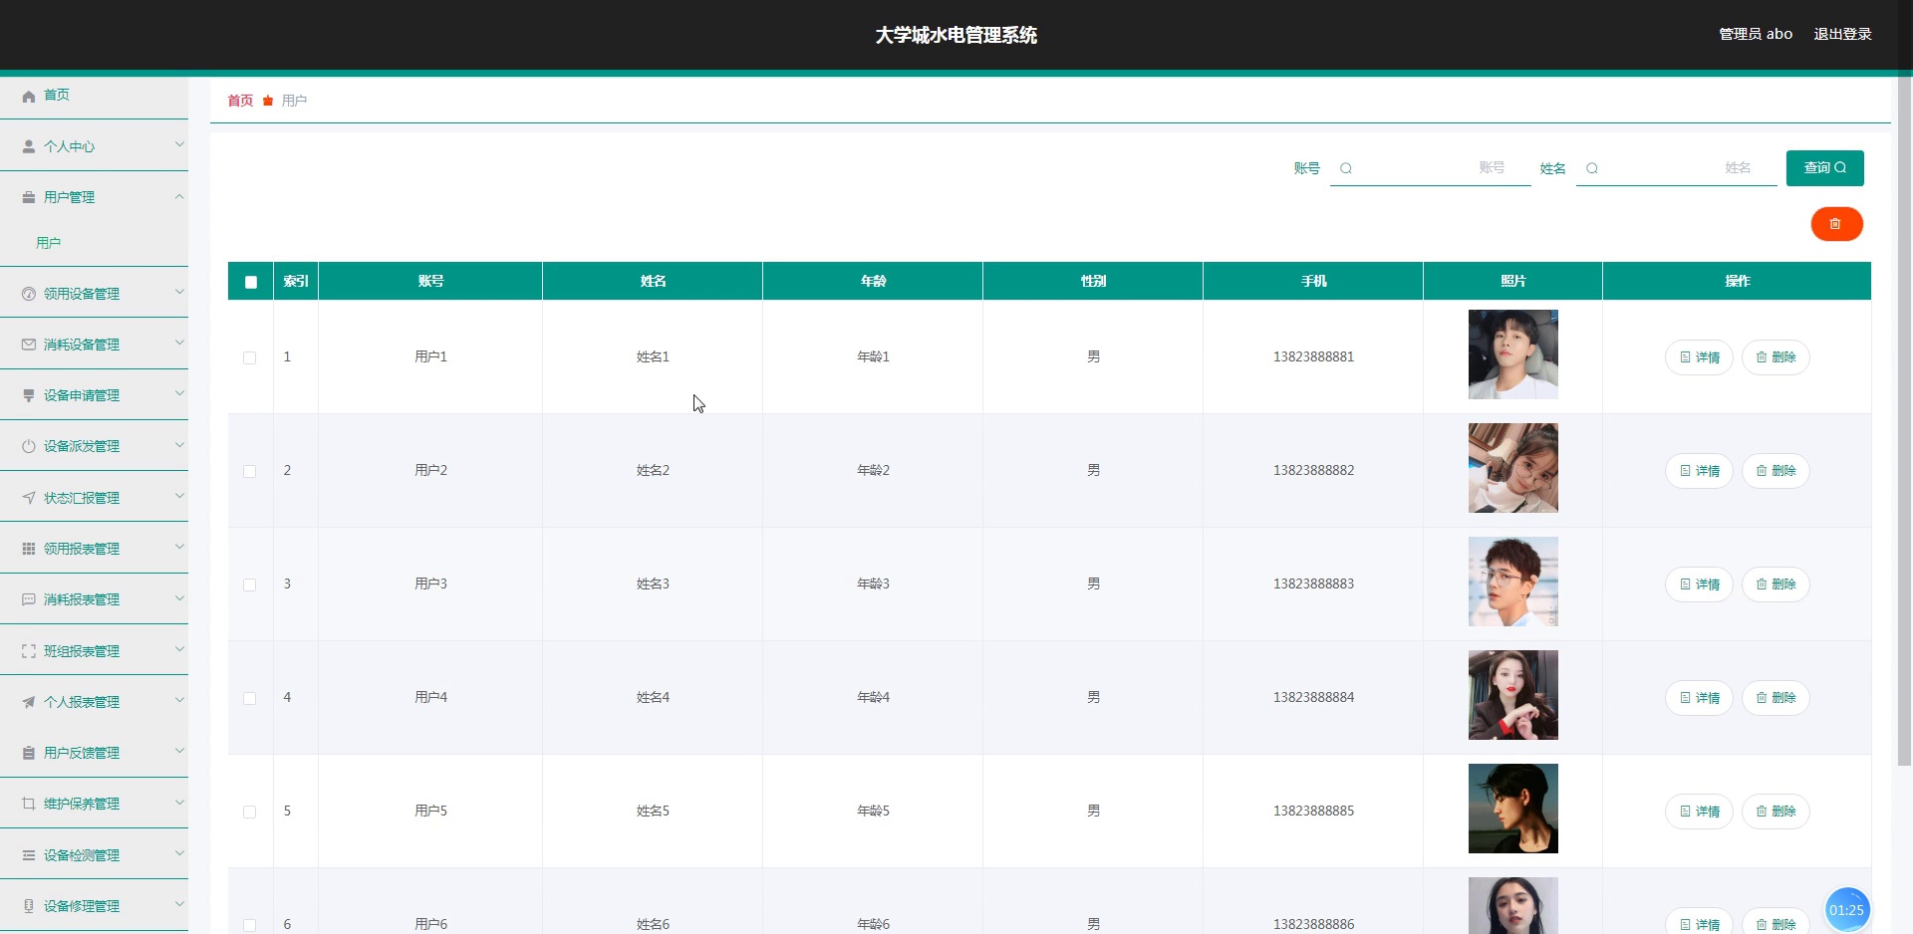The width and height of the screenshot is (1913, 934).
Task: Click the 查询 search button
Action: click(x=1824, y=168)
